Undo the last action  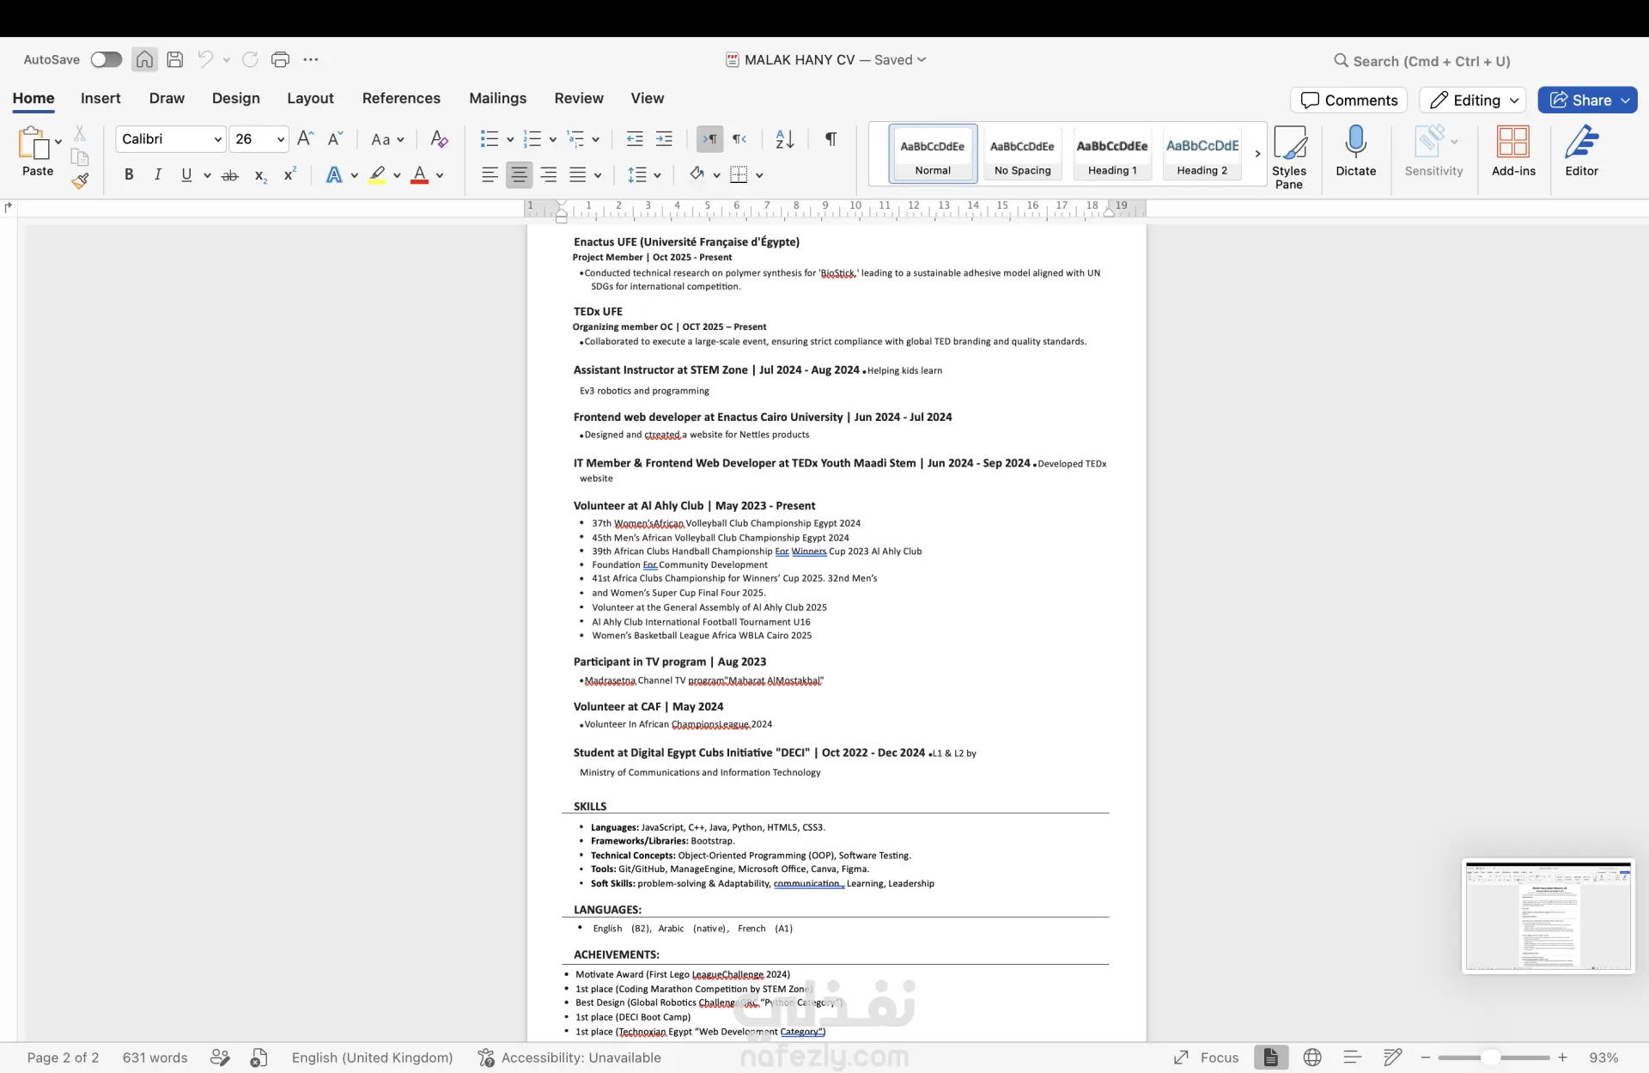click(x=205, y=59)
